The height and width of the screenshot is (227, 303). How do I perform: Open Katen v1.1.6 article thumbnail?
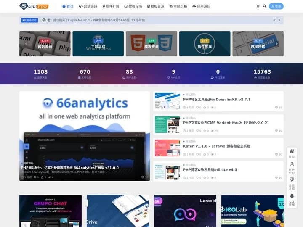pos(167,148)
